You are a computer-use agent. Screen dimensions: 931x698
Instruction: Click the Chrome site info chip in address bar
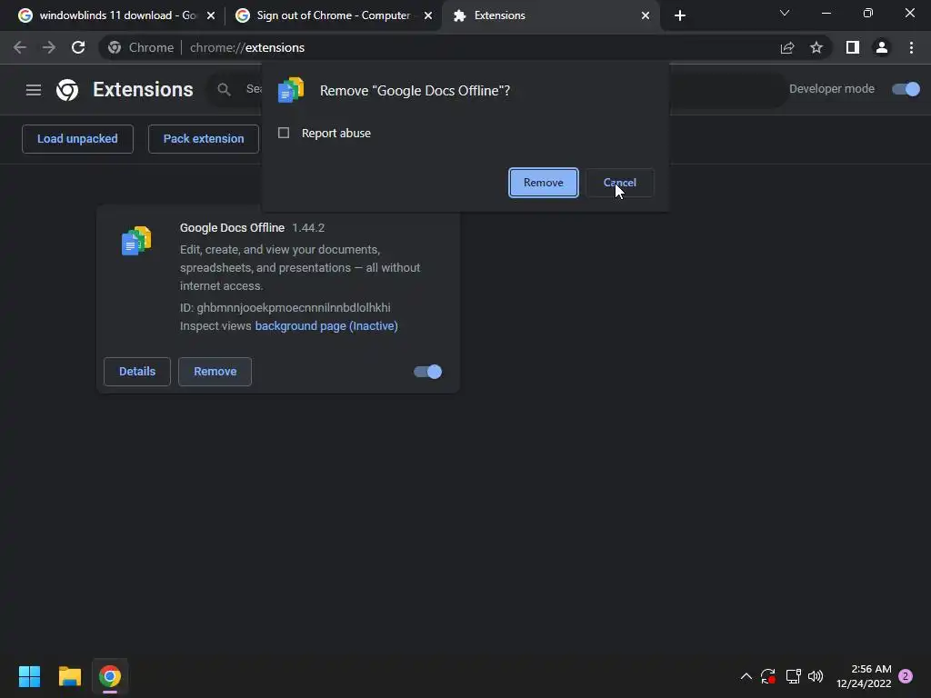click(x=141, y=47)
